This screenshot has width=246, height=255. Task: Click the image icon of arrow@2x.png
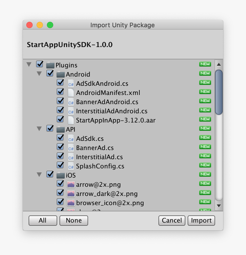click(71, 184)
